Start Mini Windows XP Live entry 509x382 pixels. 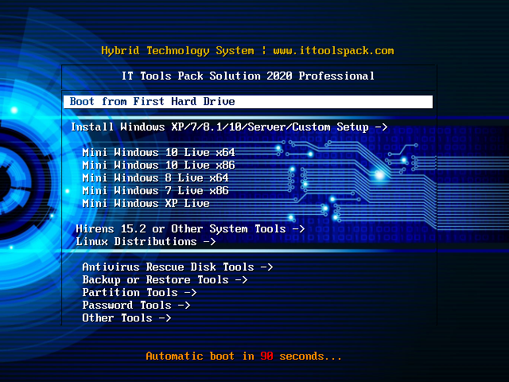[146, 204]
